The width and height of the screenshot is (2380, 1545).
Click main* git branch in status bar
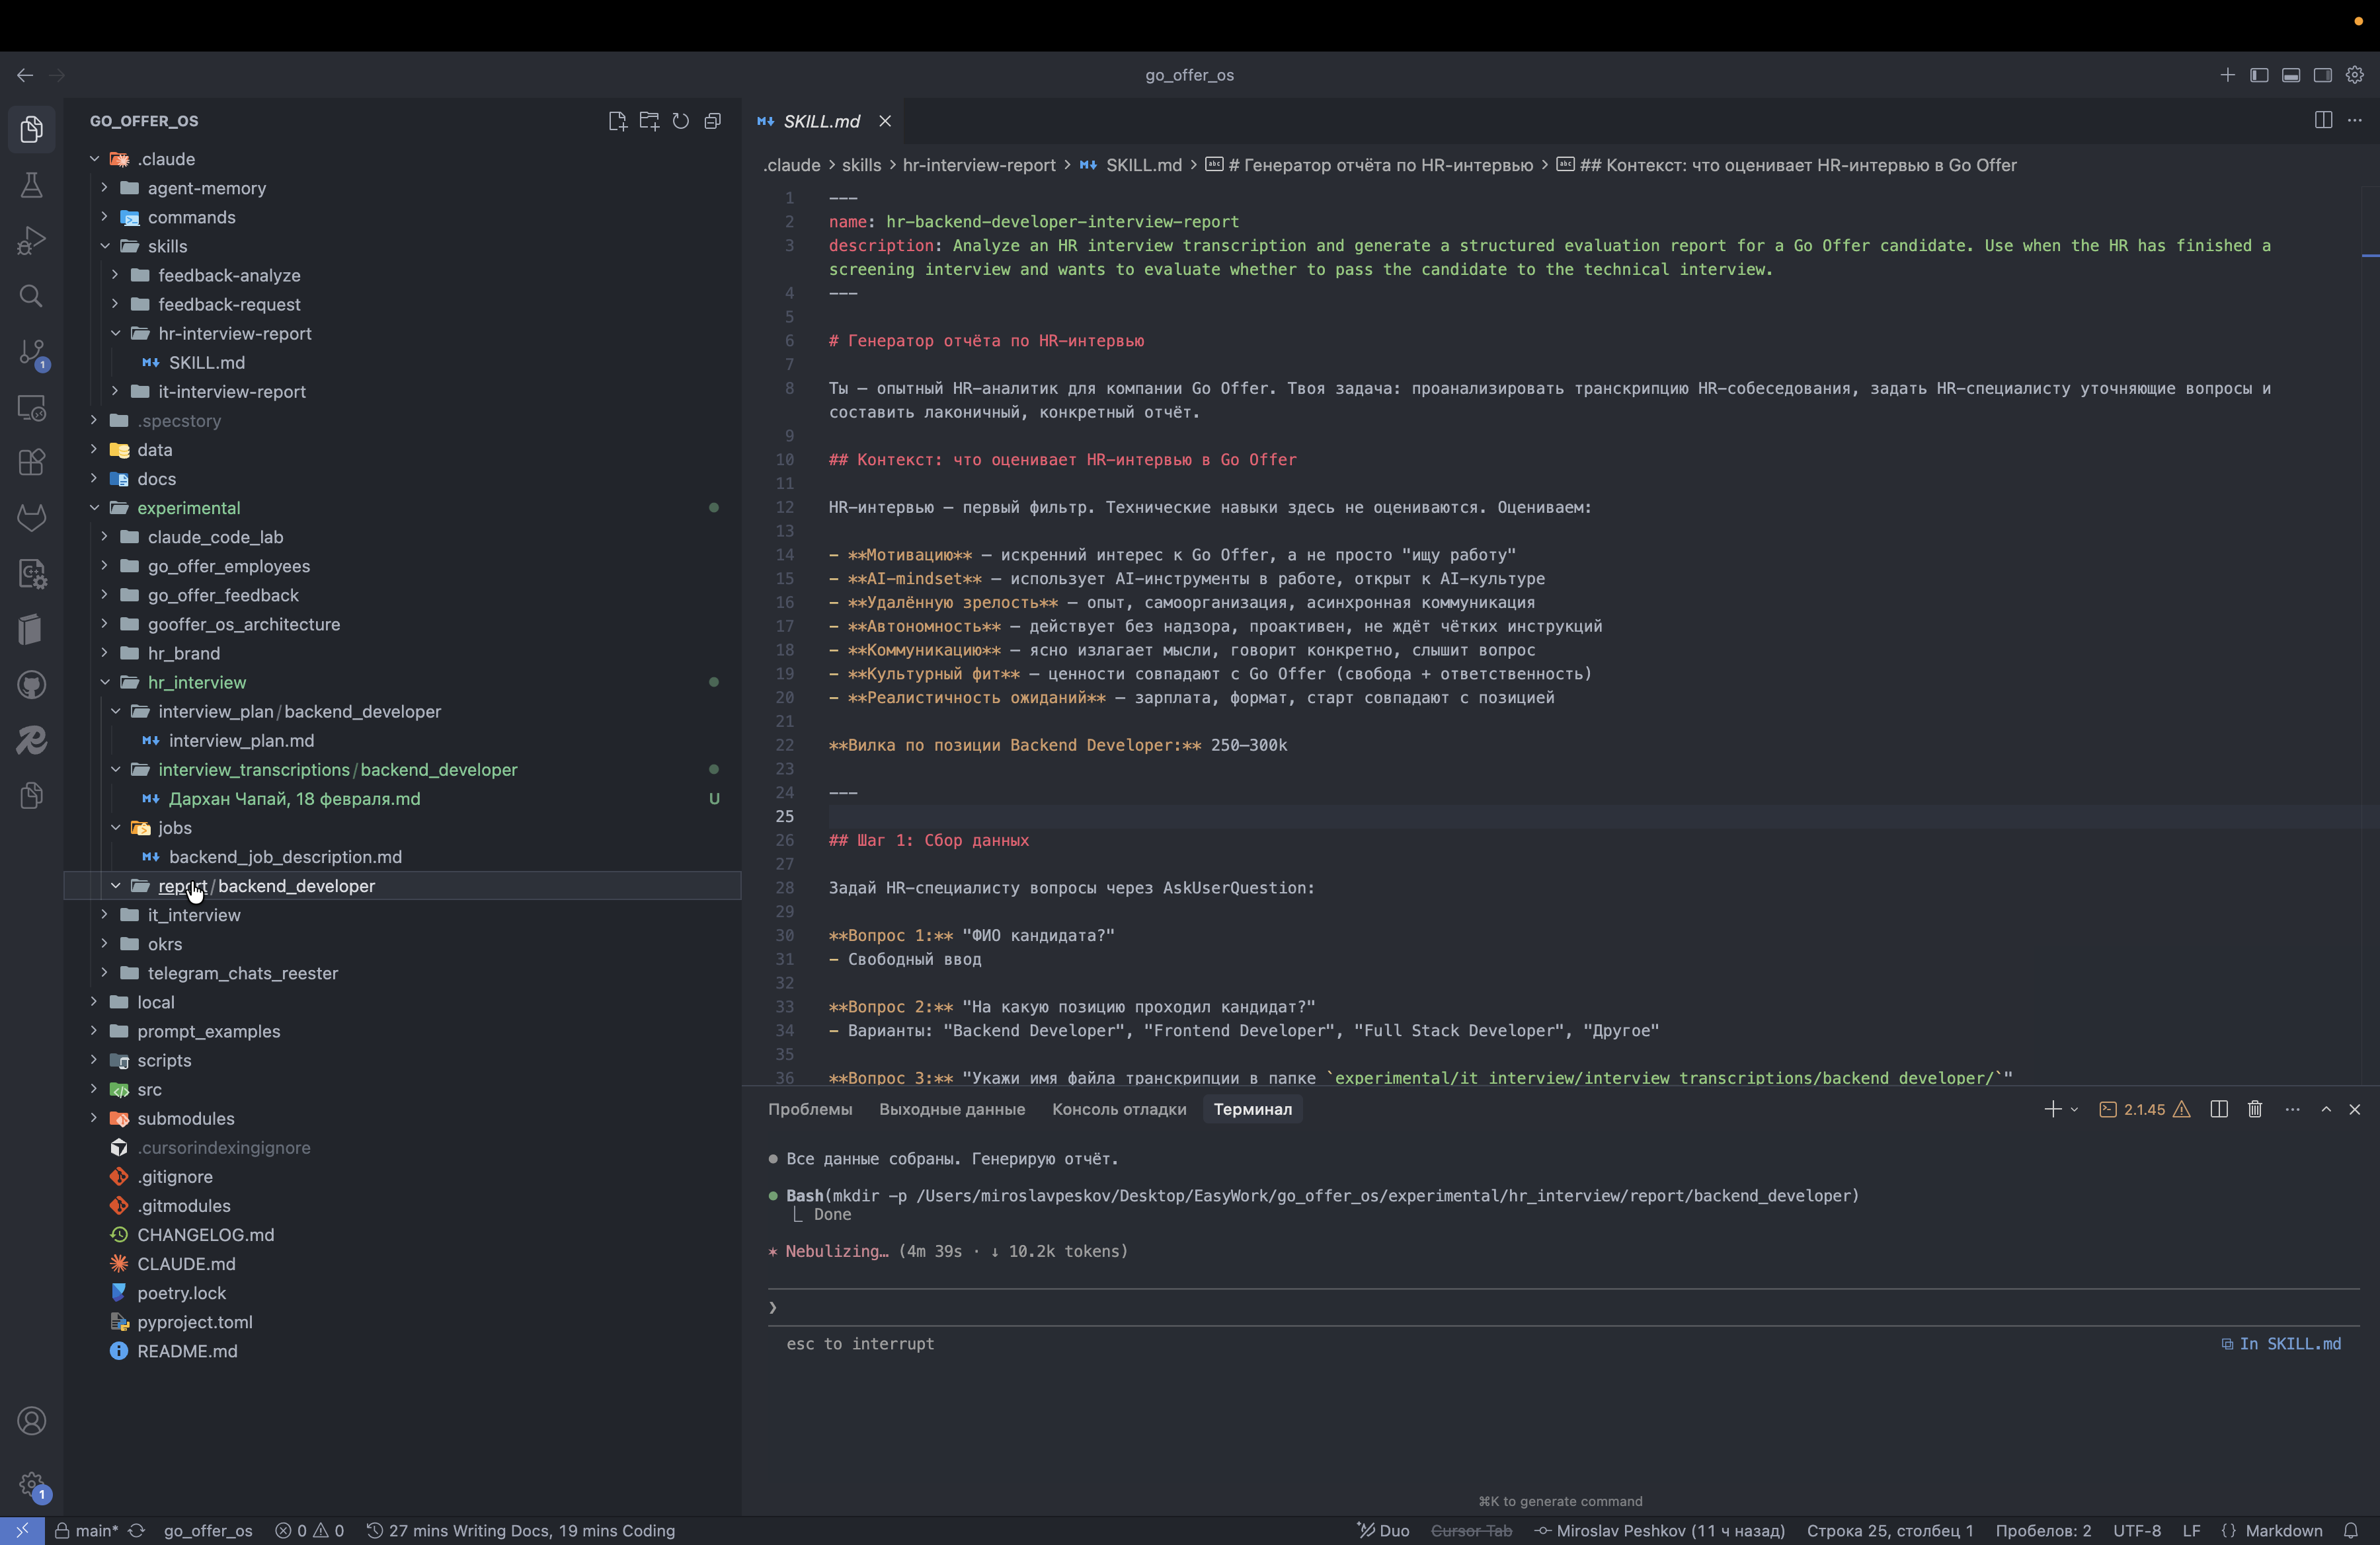[87, 1530]
